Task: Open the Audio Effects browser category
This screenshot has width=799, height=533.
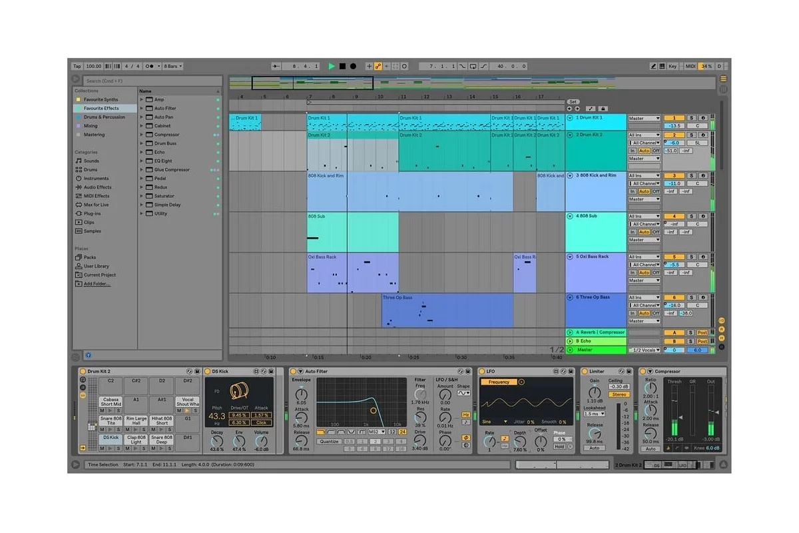Action: click(97, 187)
